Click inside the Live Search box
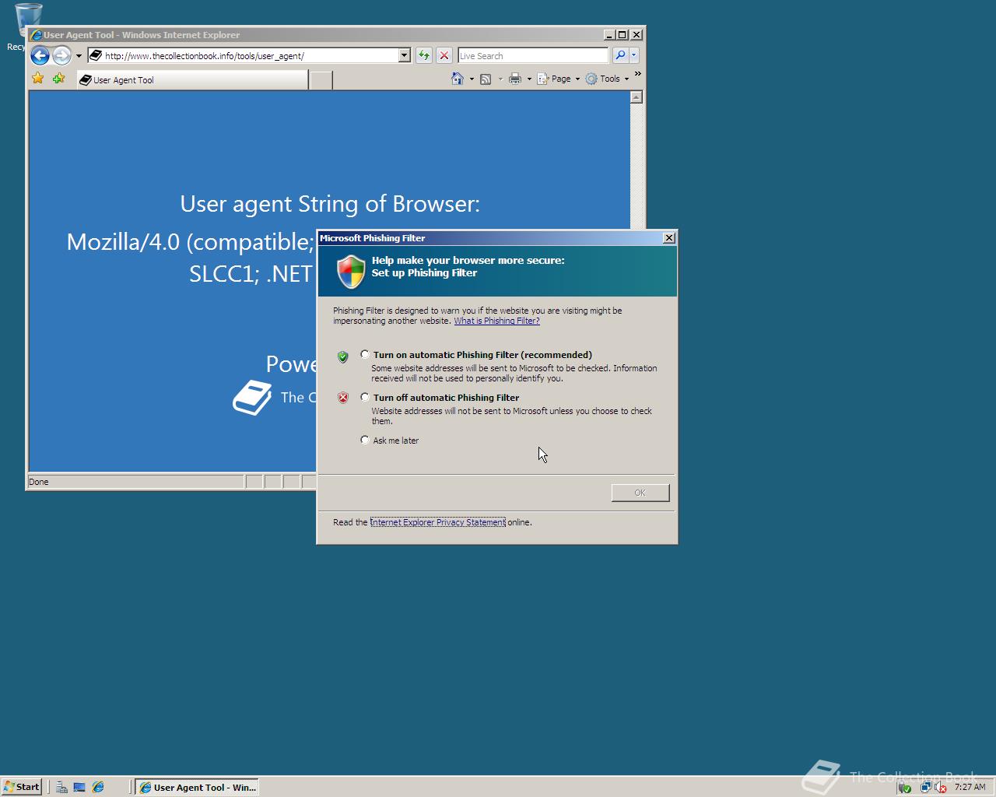The height and width of the screenshot is (797, 996). pyautogui.click(x=533, y=55)
